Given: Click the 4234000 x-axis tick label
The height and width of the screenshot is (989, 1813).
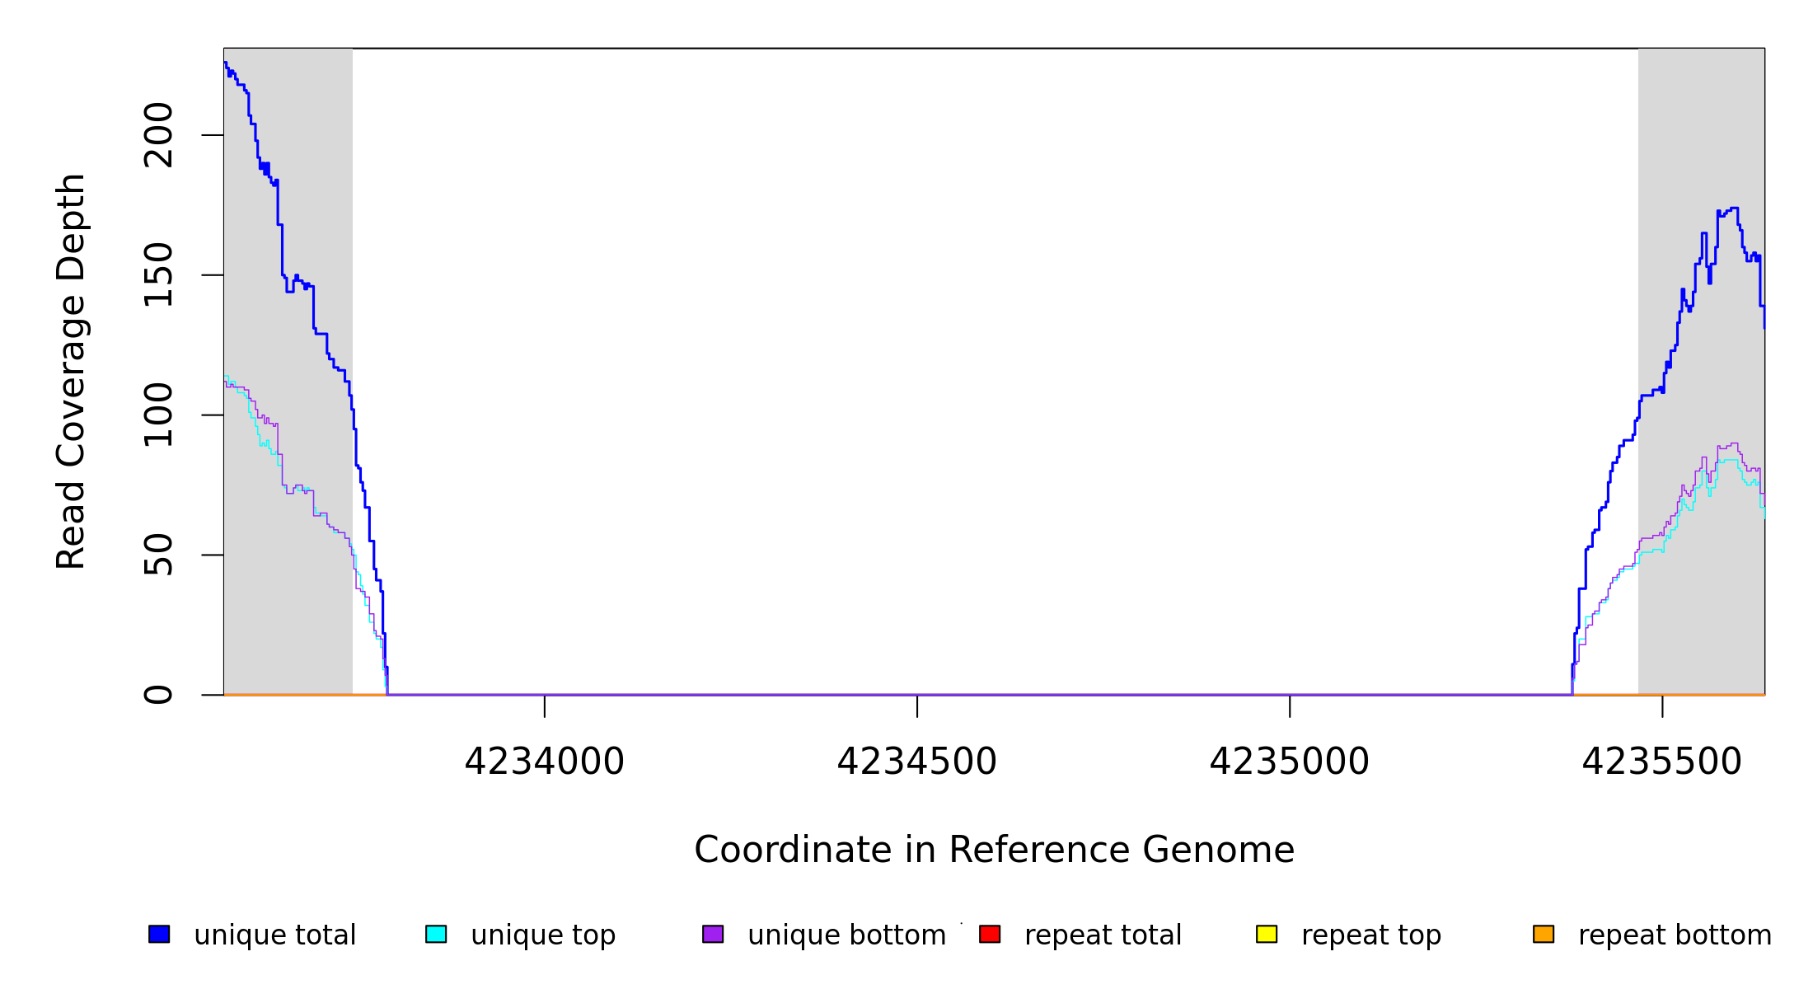Looking at the screenshot, I should (544, 762).
